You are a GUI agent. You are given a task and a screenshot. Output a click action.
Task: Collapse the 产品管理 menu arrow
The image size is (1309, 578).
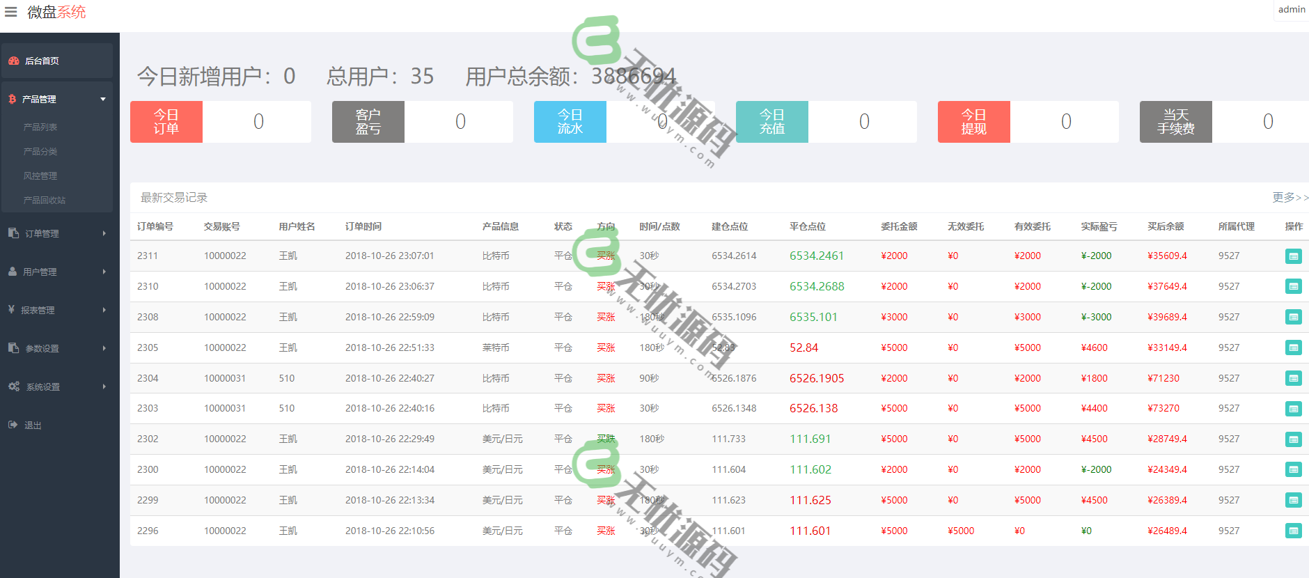click(103, 99)
